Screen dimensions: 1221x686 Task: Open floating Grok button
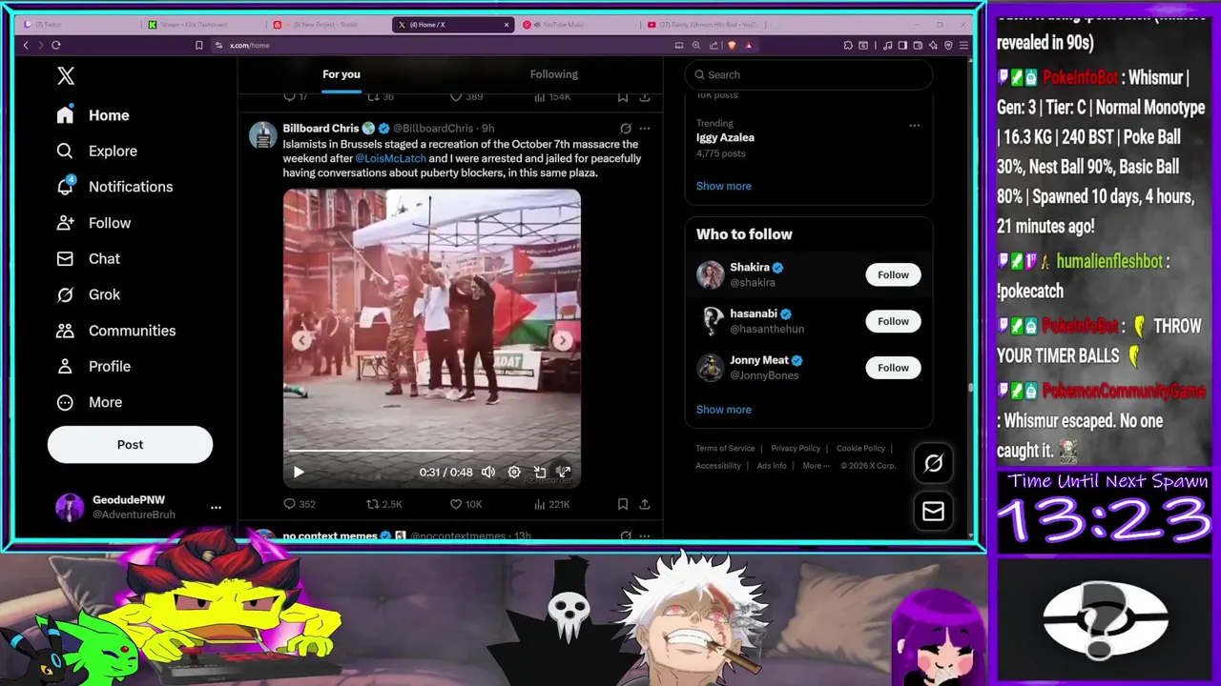pyautogui.click(x=933, y=463)
